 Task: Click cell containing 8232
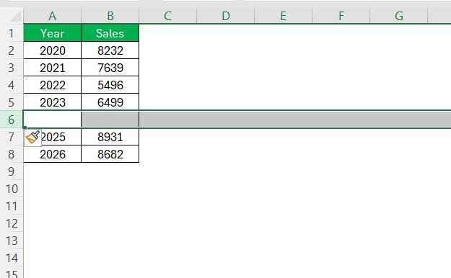point(110,50)
